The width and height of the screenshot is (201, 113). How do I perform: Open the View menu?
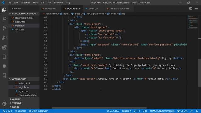pyautogui.click(x=35, y=3)
